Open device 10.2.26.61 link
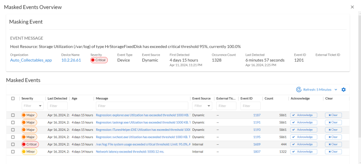Screen dimensions: 361x164 (71, 60)
